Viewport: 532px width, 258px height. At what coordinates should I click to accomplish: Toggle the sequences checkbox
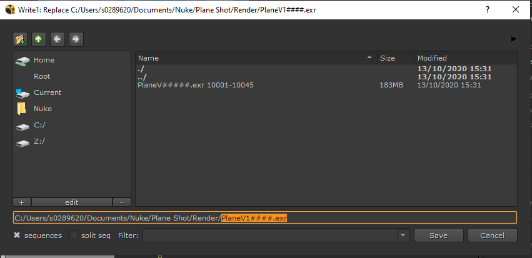tap(17, 235)
